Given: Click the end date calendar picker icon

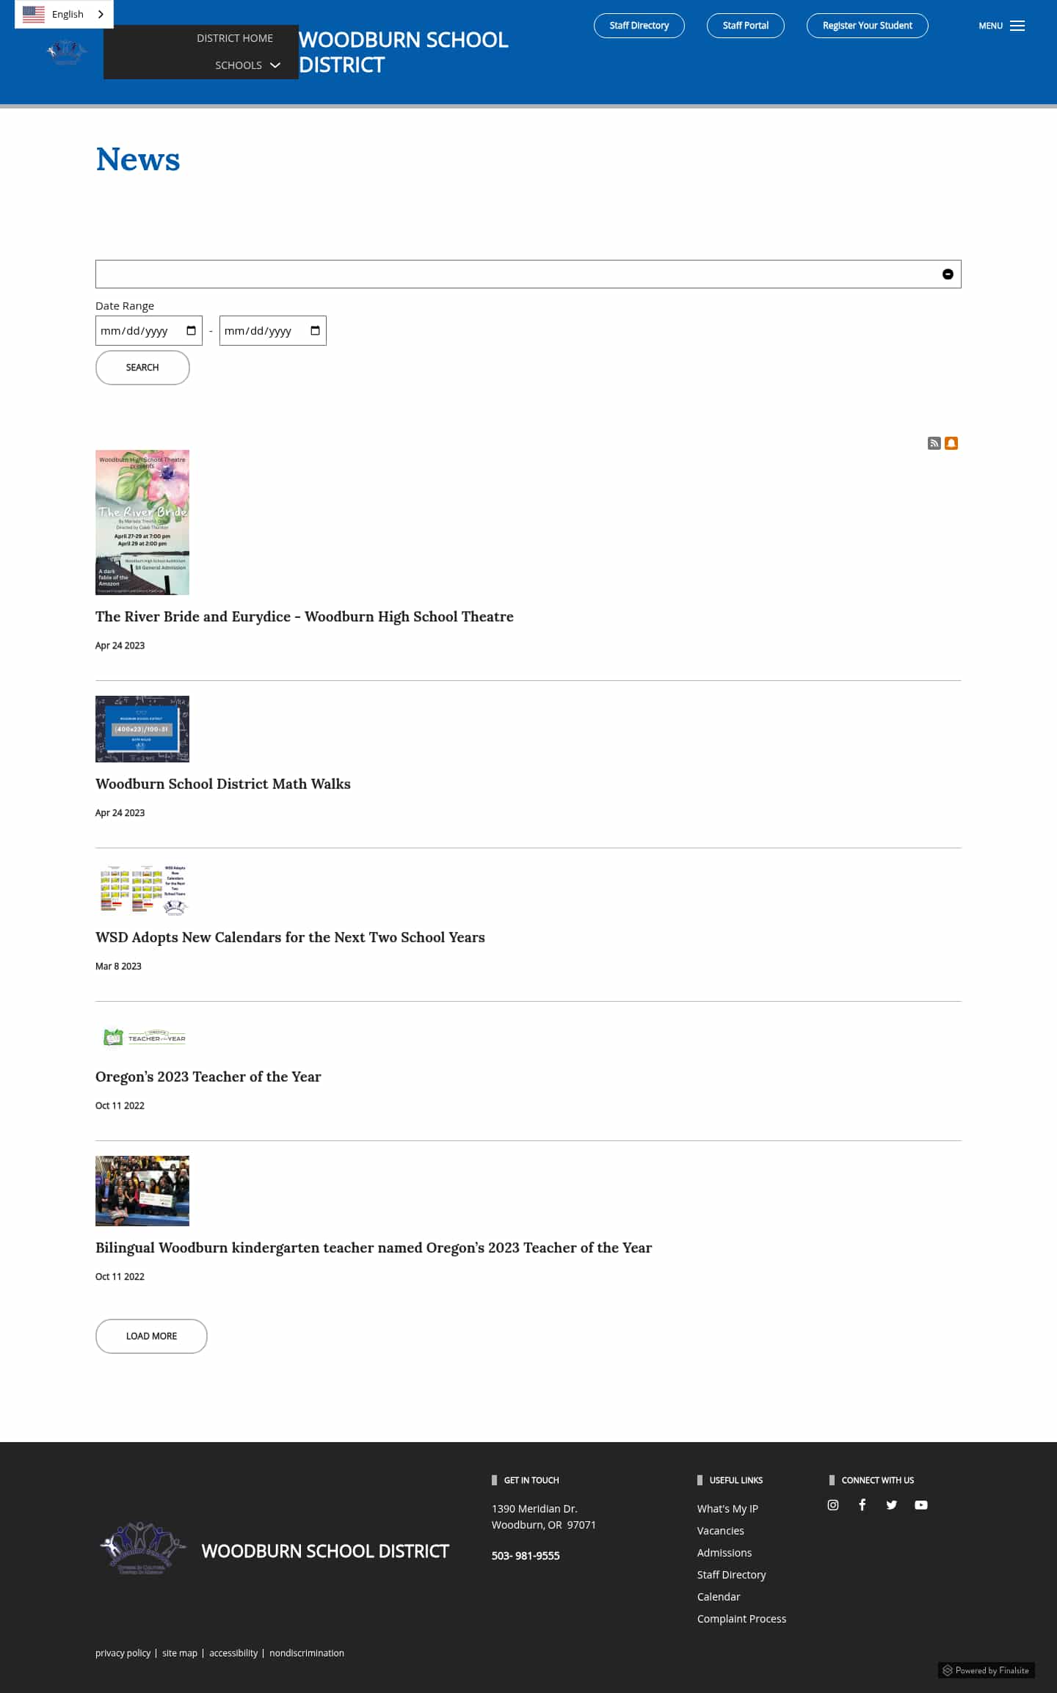Looking at the screenshot, I should pyautogui.click(x=315, y=331).
